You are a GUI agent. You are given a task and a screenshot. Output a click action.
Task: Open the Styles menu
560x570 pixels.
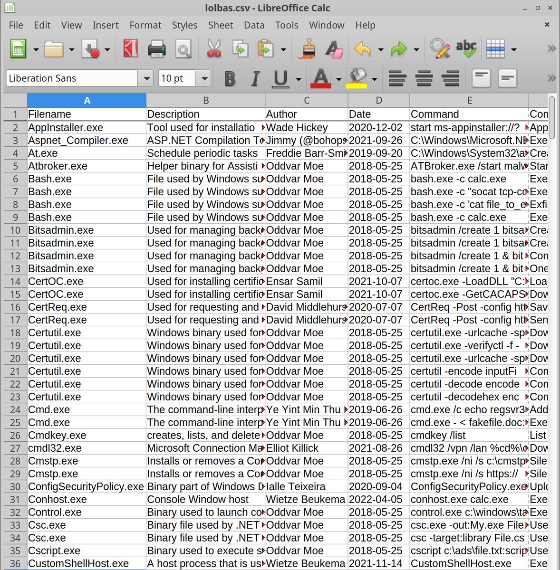coord(184,25)
